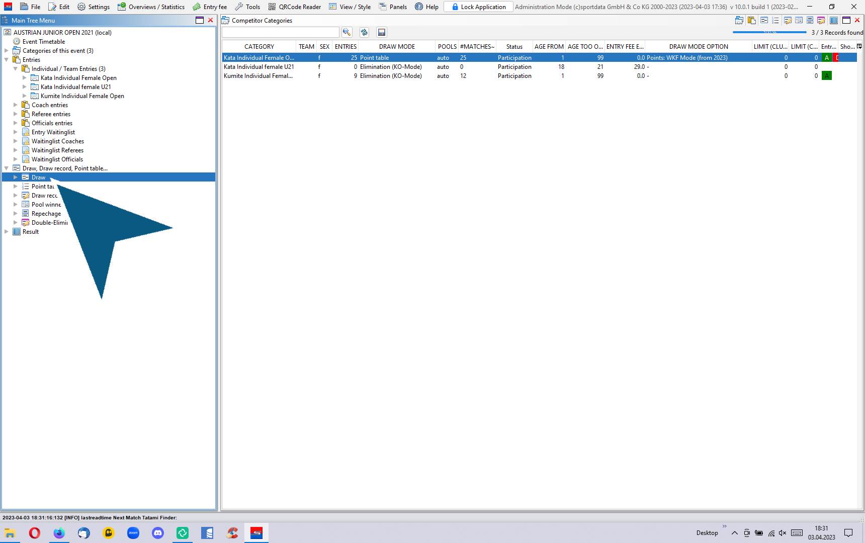Click the purple form with pencil icon

(x=821, y=20)
